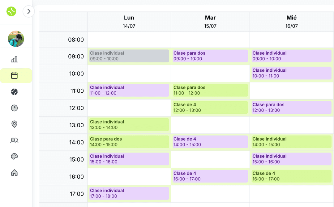Open Wednesday's Clase para dos at 12:00
The width and height of the screenshot is (334, 207).
[x=291, y=108]
